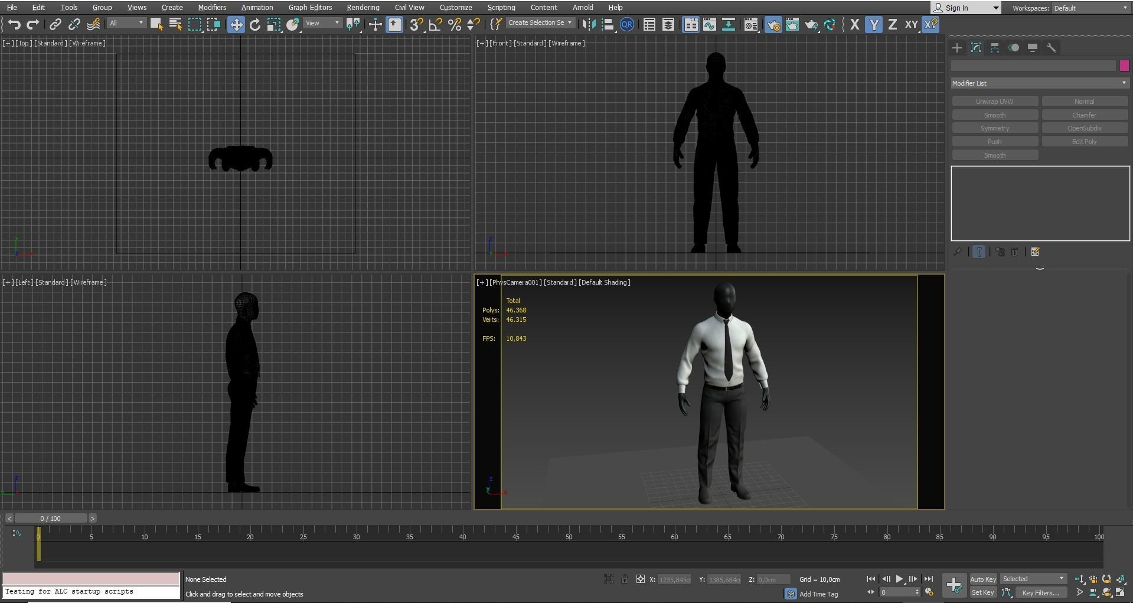Click the 0 / 100 time slider
The height and width of the screenshot is (603, 1133).
click(51, 519)
